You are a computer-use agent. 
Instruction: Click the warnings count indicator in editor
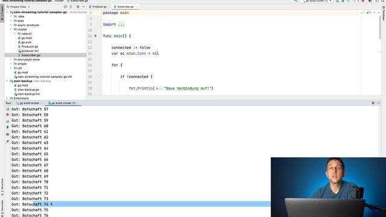coord(363,13)
